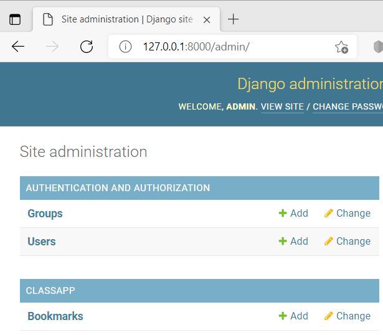The width and height of the screenshot is (383, 335).
Task: Click Change link for Groups
Action: 353,213
